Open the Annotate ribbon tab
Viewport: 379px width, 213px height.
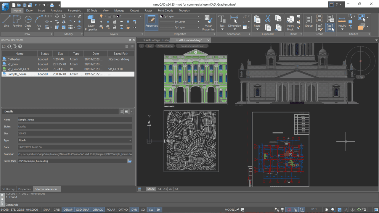tap(56, 10)
